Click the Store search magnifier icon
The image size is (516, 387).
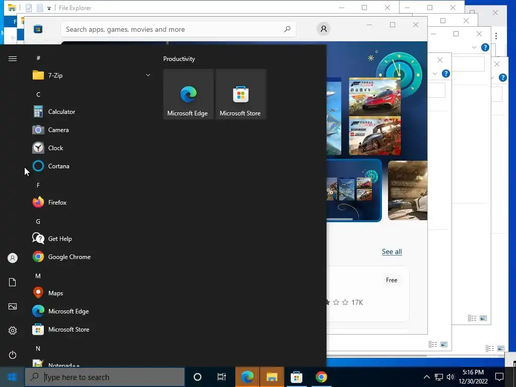point(287,29)
